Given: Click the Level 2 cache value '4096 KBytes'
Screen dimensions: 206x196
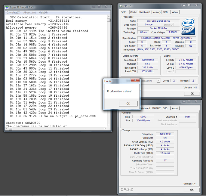Looking at the screenshot, I should [x=186, y=68].
